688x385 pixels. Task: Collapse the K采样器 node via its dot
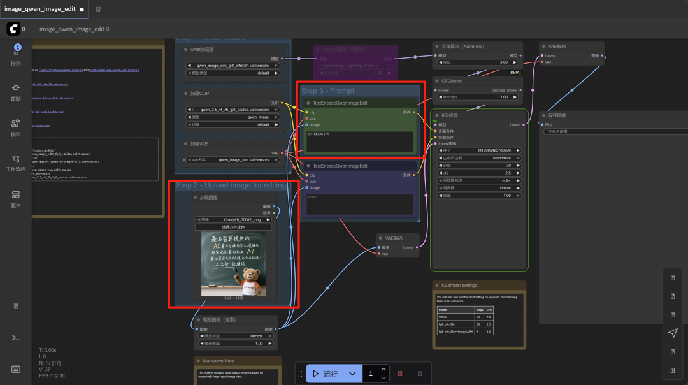437,116
